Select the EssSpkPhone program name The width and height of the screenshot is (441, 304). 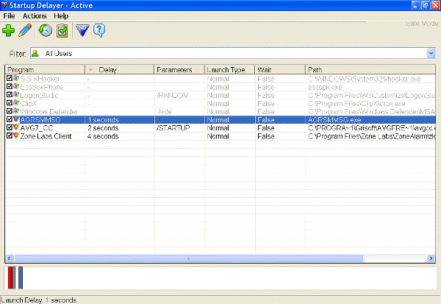click(x=42, y=87)
